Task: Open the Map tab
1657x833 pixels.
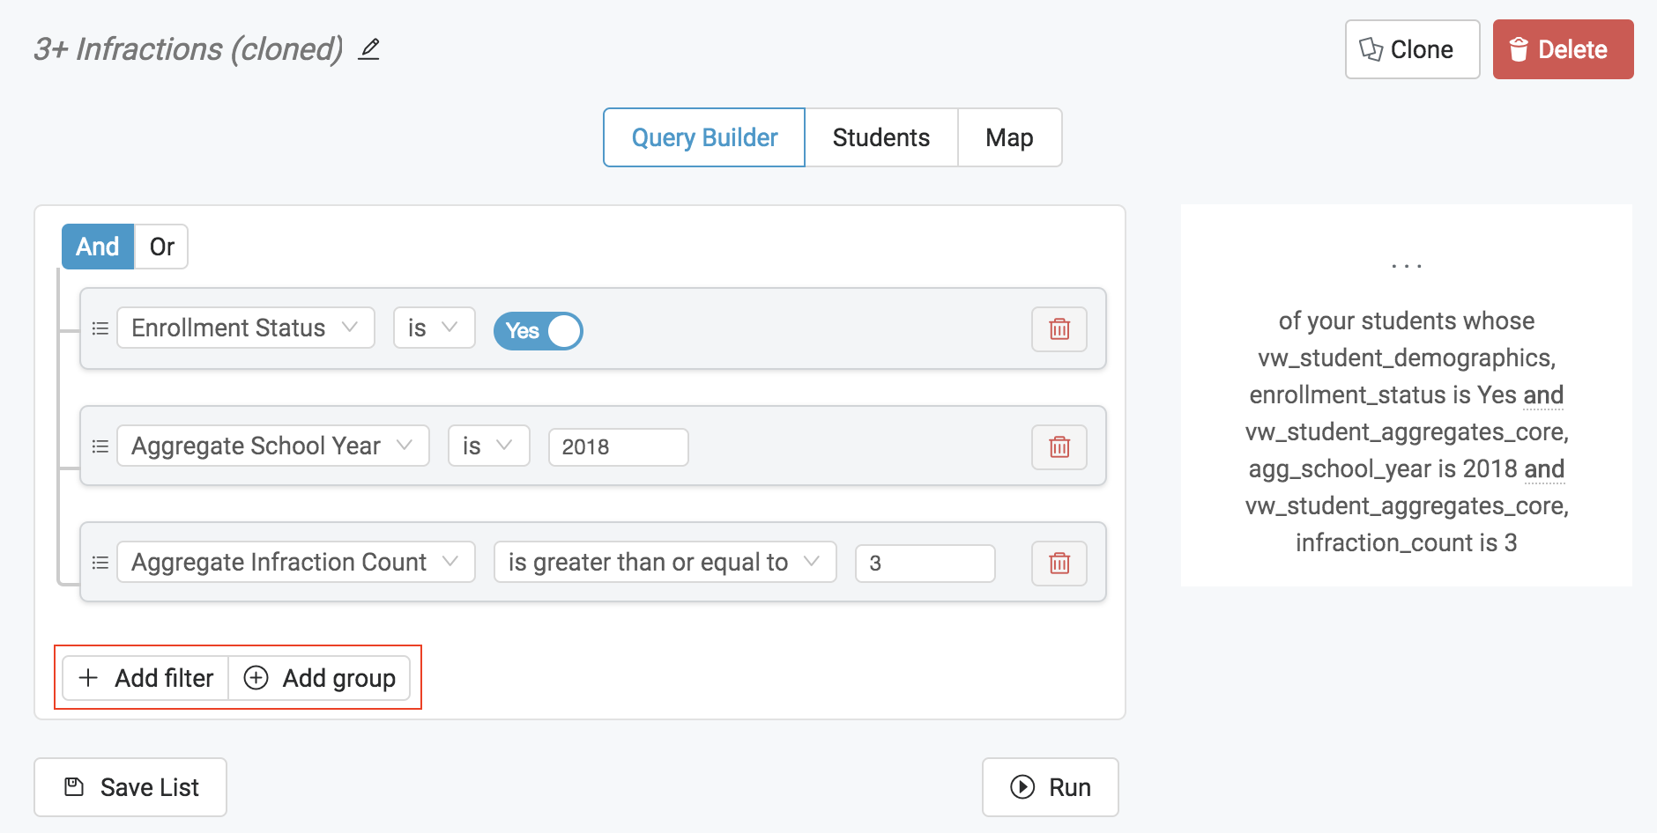Action: click(x=1010, y=137)
